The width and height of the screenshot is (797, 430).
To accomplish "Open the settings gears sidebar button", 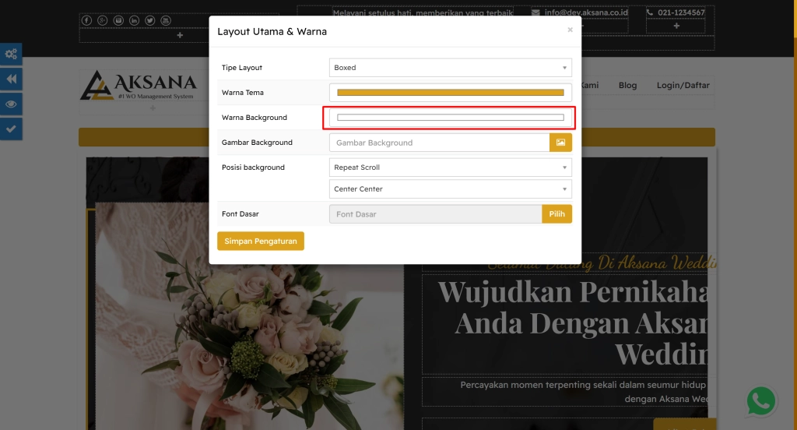I will click(x=11, y=54).
